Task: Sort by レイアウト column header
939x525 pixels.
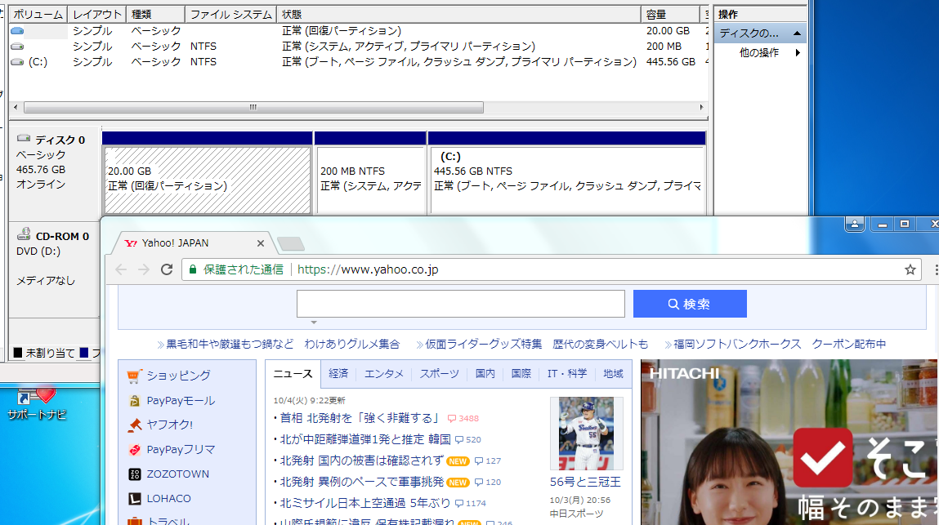Action: coord(97,14)
